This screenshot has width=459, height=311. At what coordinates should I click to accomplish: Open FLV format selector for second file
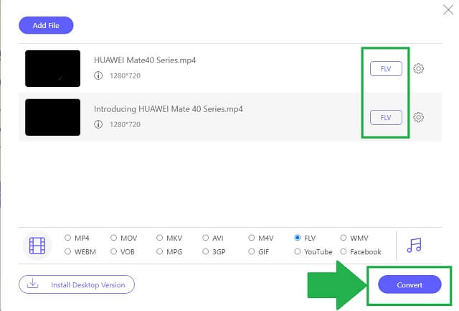[x=386, y=117]
